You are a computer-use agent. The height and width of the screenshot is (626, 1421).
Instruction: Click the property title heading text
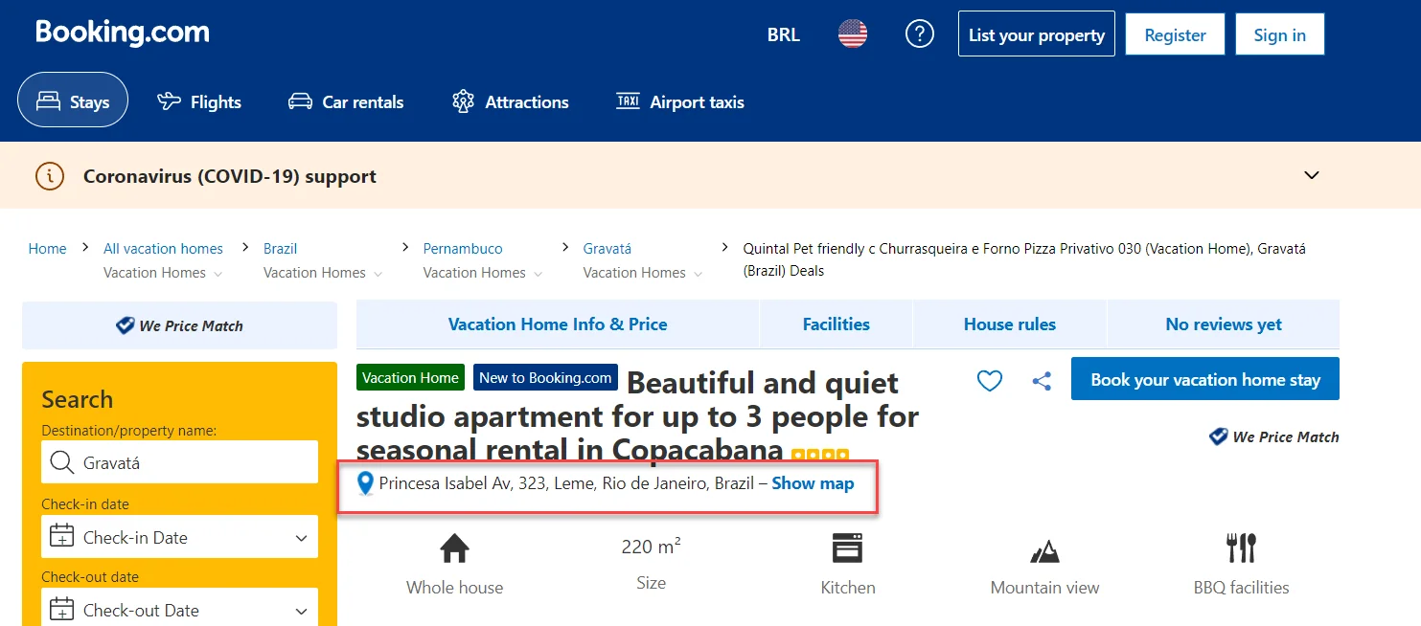tap(637, 415)
